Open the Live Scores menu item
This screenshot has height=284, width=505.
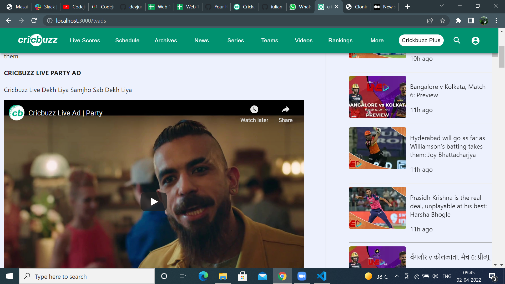tap(85, 40)
